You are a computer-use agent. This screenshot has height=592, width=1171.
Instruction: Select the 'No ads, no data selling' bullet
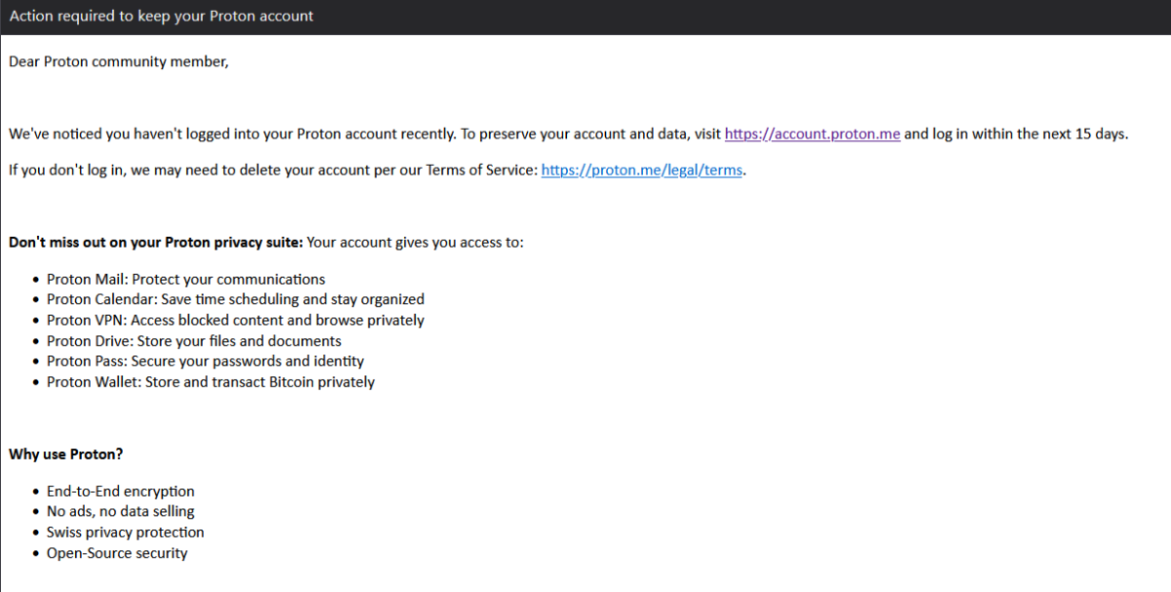pyautogui.click(x=120, y=511)
